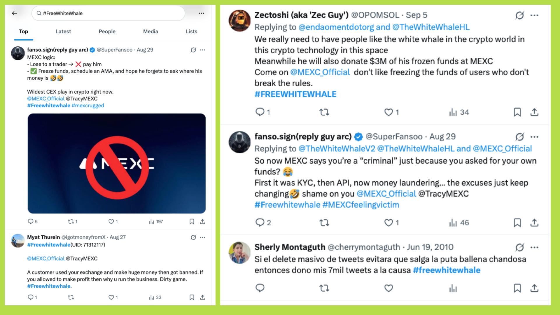View analytics of fanso.sign's criminal tweet
560x315 pixels.
click(453, 223)
